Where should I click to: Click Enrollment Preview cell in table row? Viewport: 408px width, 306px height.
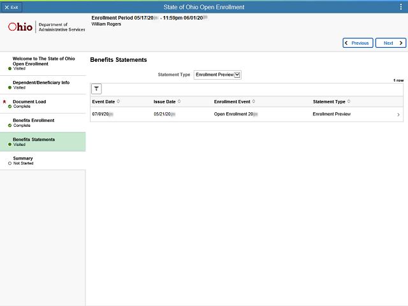click(331, 114)
